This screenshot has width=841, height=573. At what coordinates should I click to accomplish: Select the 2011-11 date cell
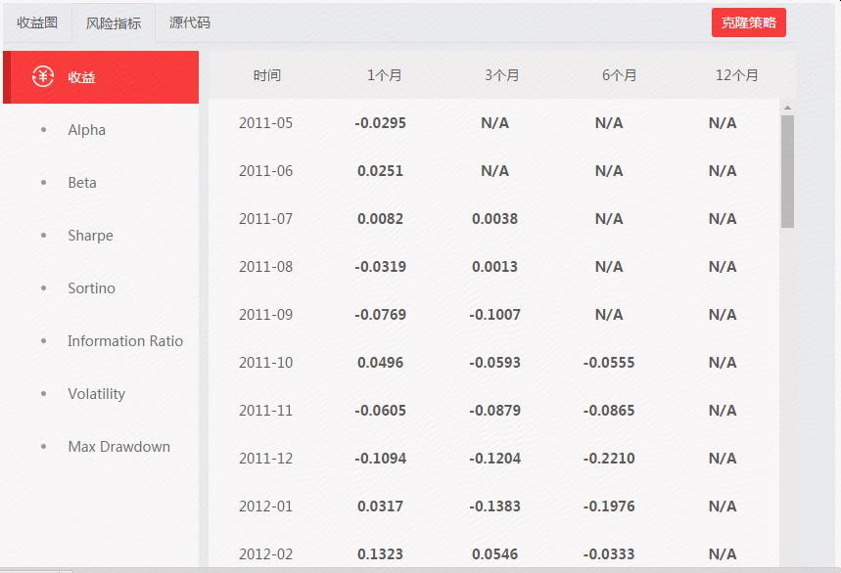coord(266,411)
